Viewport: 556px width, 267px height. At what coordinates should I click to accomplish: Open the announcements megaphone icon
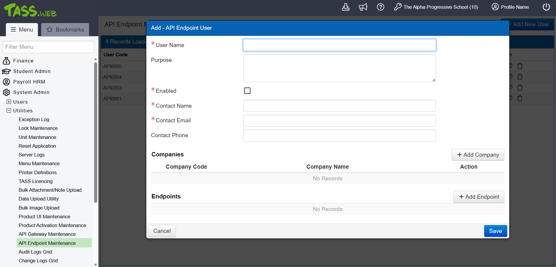click(x=363, y=7)
